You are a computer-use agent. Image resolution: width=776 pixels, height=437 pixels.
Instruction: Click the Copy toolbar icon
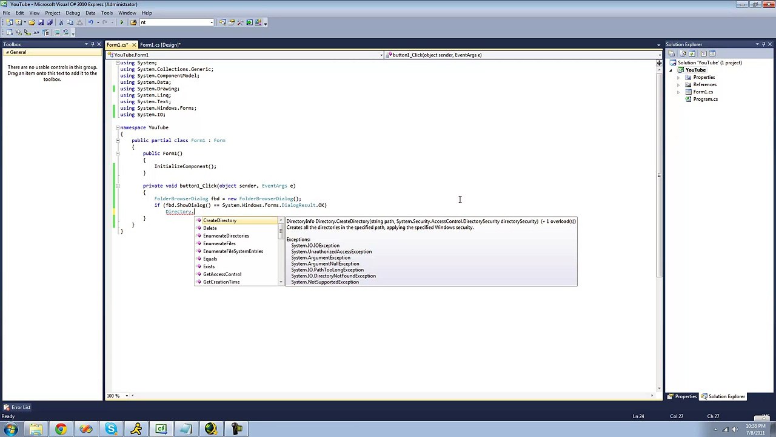click(70, 22)
